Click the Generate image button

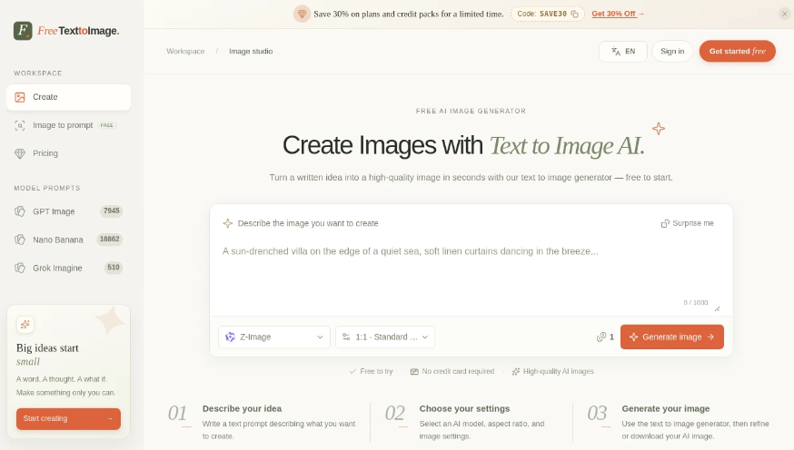coord(672,337)
